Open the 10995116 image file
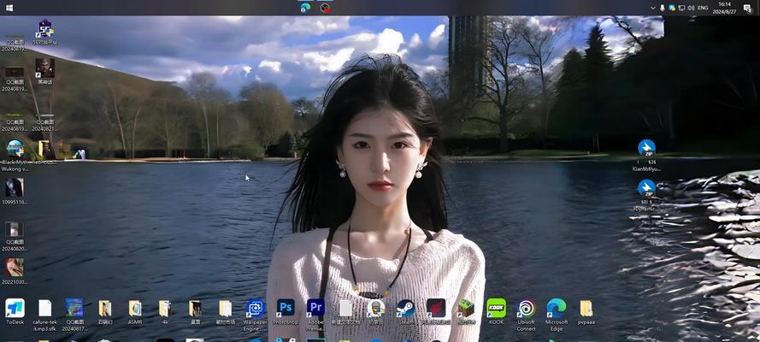 (x=15, y=187)
